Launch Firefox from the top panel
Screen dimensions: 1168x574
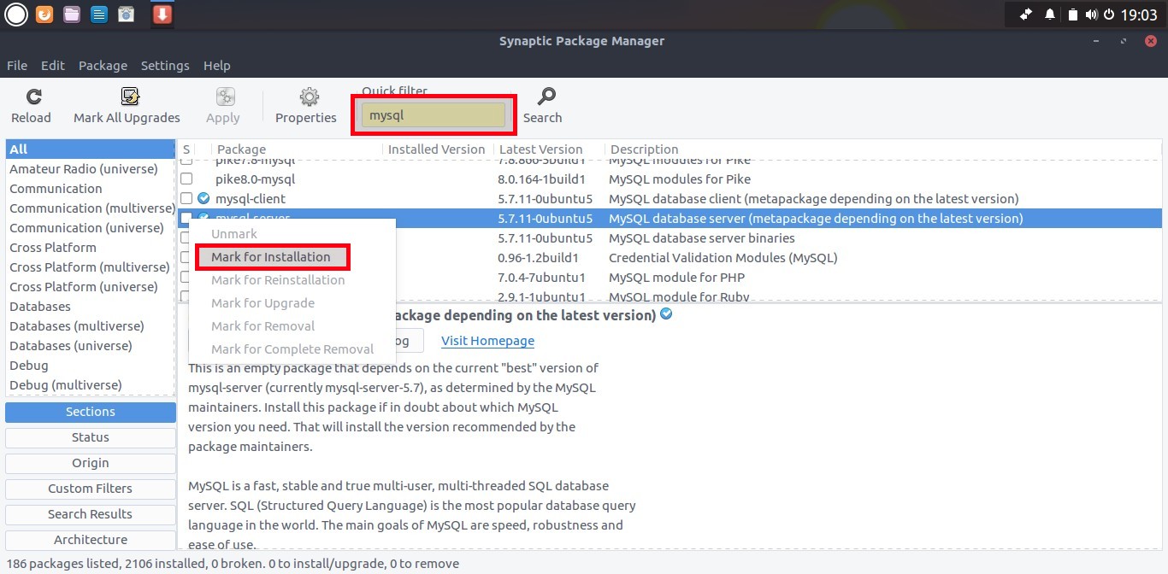[x=44, y=14]
